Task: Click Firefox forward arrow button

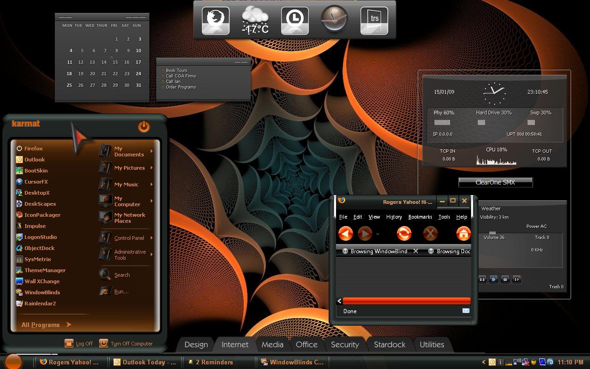Action: [x=365, y=233]
